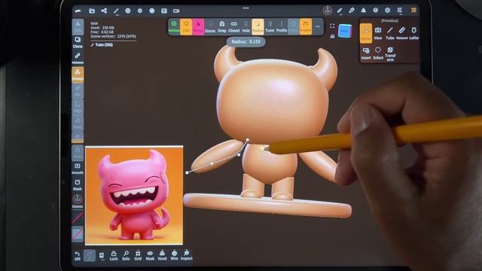Tap the Gizmo shortcut in sidebar
The image size is (482, 271).
[x=78, y=202]
